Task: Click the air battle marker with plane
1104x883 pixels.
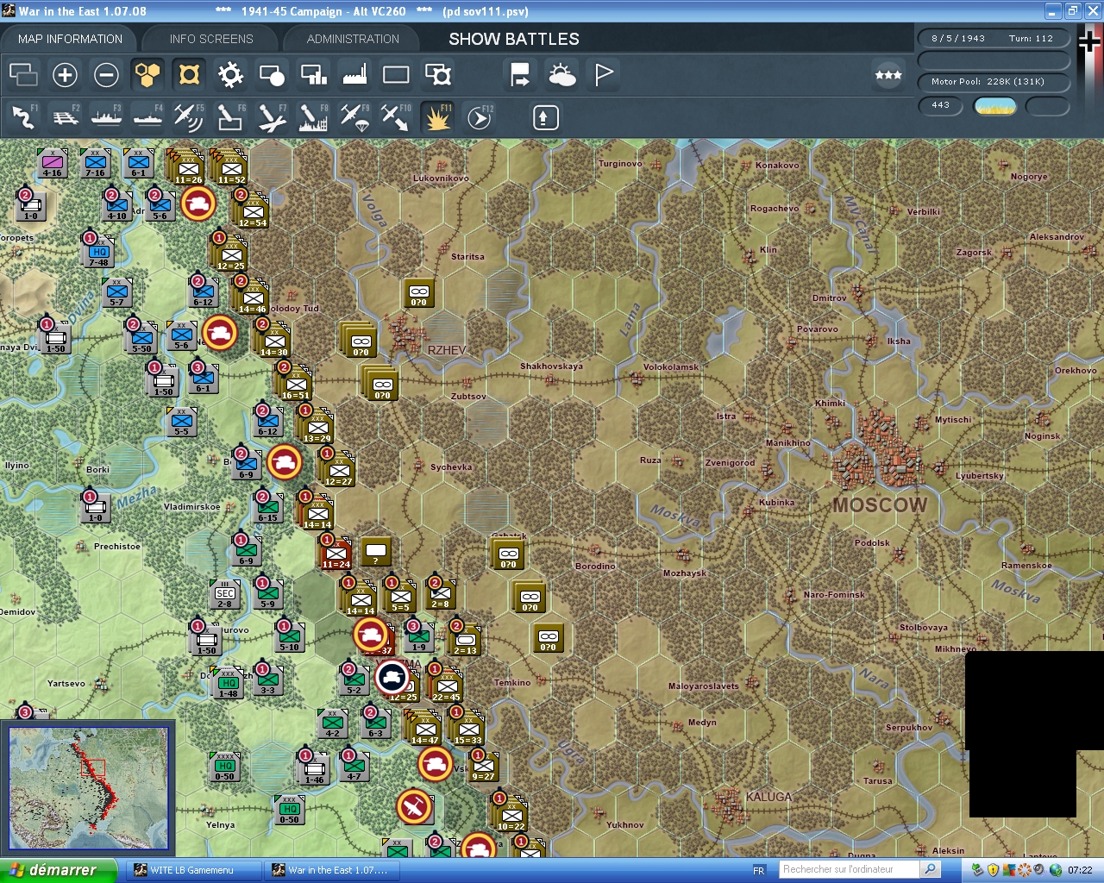Action: [414, 807]
